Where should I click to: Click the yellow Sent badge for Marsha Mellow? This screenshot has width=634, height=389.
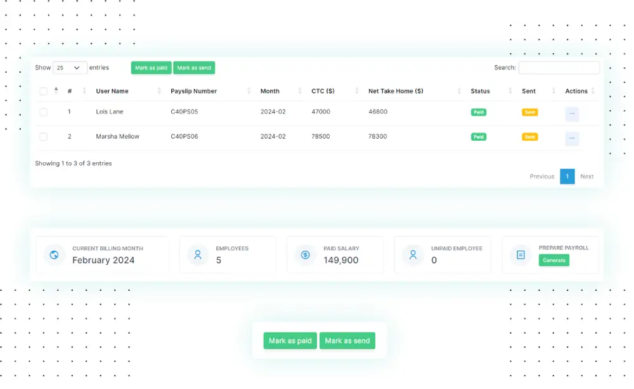[x=529, y=136]
